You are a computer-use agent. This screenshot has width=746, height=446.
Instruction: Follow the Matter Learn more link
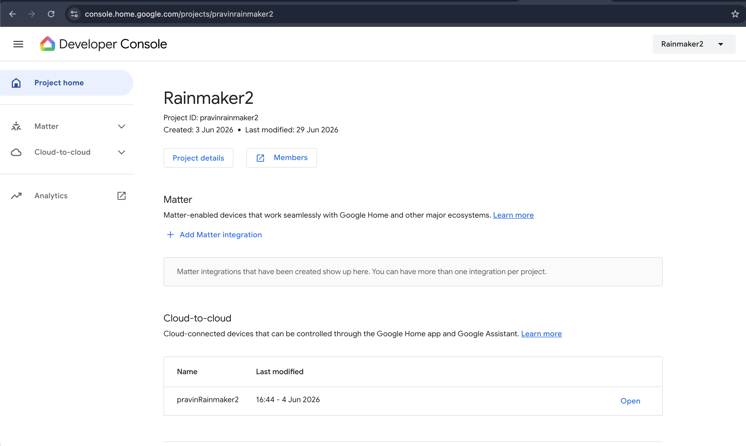[513, 215]
